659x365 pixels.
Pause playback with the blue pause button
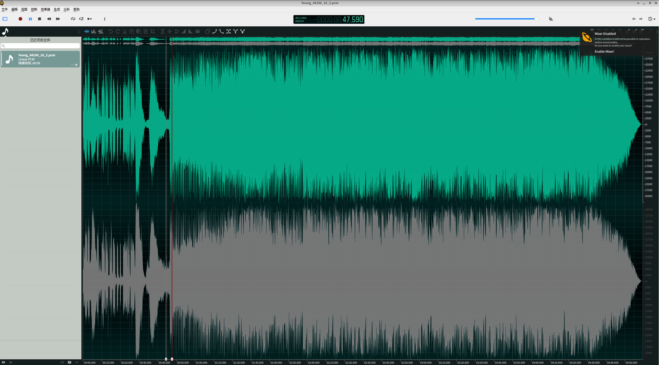click(x=30, y=19)
